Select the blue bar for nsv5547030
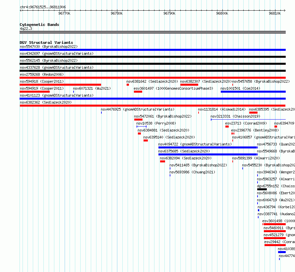295x272 pixels. 152,50
